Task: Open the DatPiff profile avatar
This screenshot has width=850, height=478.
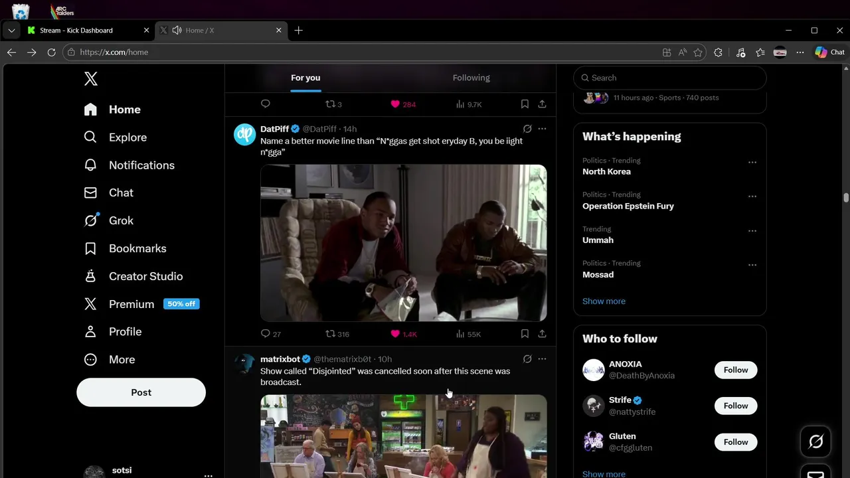Action: pyautogui.click(x=245, y=134)
